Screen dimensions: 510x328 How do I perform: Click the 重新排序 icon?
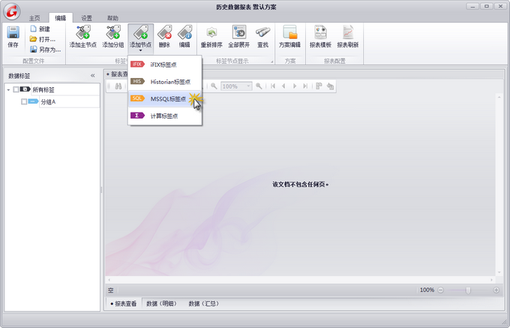pos(211,32)
